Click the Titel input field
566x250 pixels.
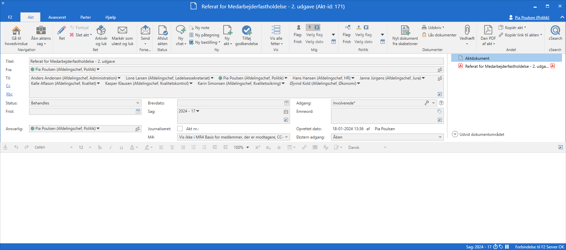click(236, 61)
